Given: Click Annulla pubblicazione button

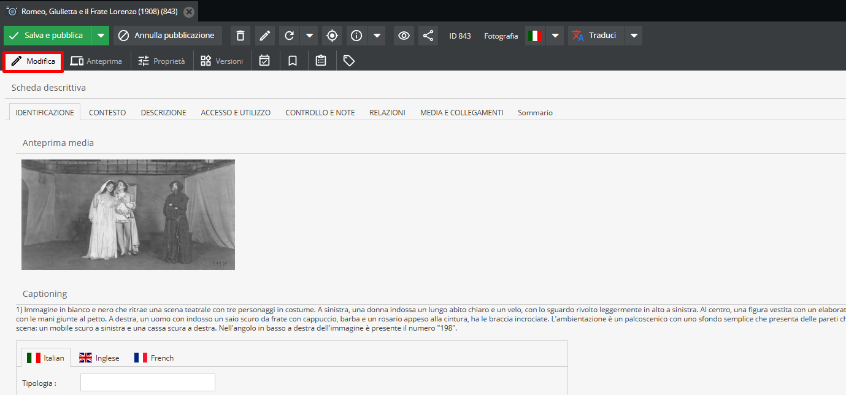Looking at the screenshot, I should pos(167,36).
